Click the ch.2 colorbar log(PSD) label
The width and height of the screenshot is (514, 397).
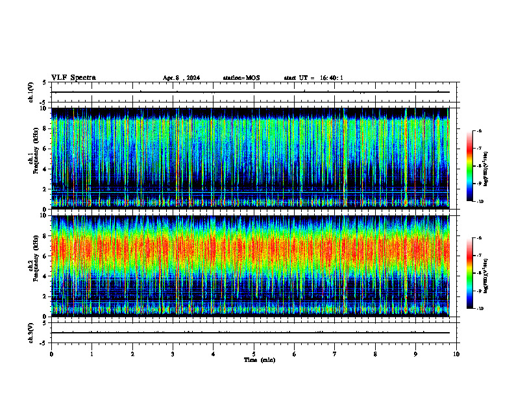pyautogui.click(x=486, y=276)
